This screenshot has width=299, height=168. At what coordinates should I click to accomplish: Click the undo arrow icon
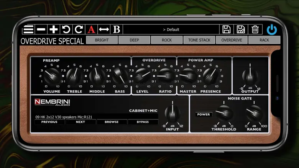[x=66, y=29]
